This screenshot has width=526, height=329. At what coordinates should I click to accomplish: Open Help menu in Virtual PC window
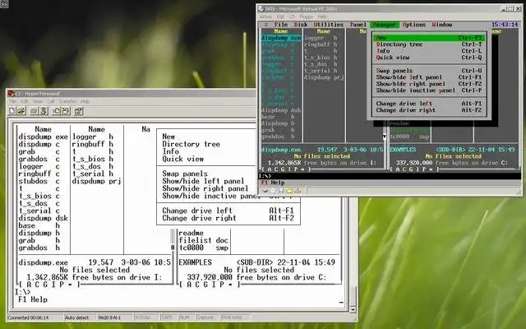[x=322, y=16]
